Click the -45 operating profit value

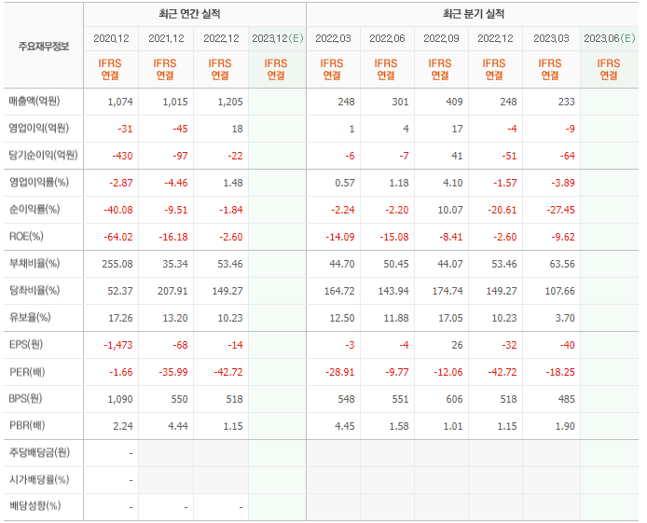[180, 129]
